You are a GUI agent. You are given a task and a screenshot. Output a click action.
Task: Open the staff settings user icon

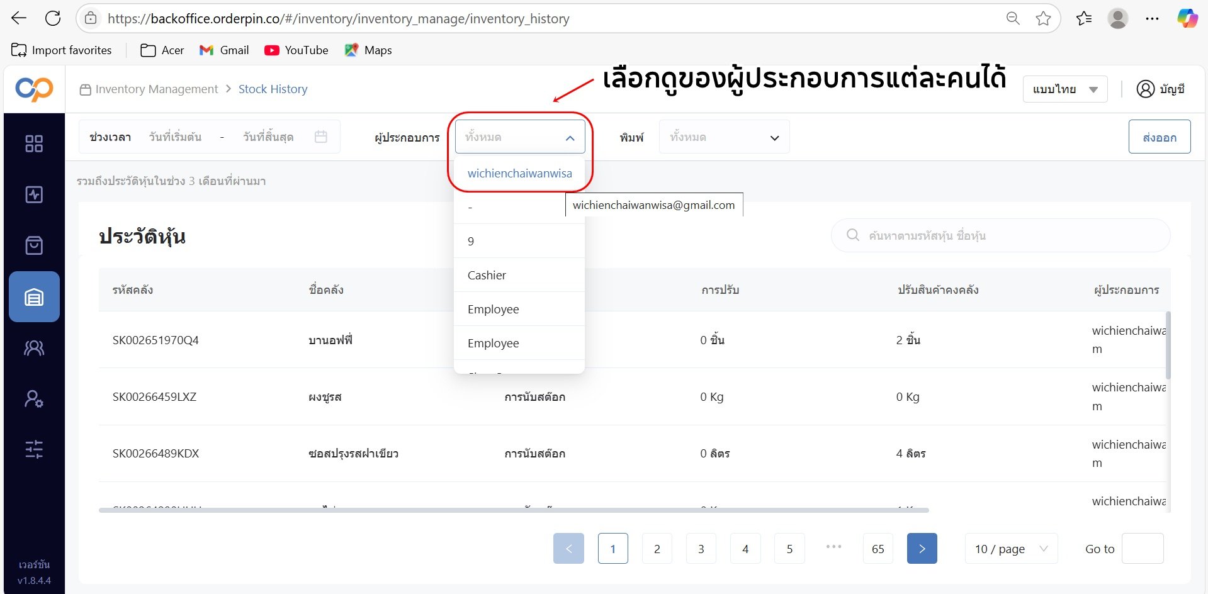[34, 399]
